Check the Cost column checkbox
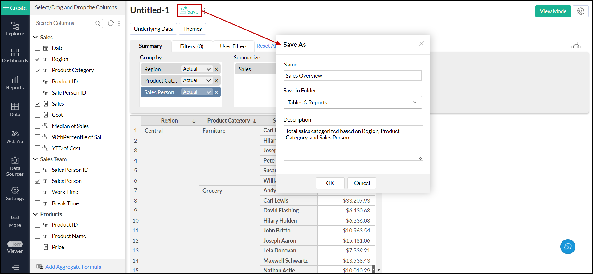This screenshot has width=593, height=274. [x=38, y=115]
